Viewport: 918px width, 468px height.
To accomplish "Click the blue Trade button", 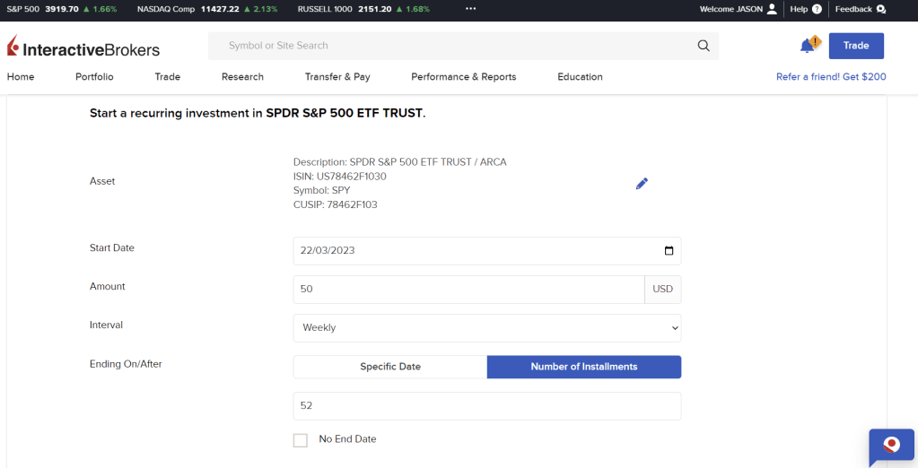I will [855, 46].
